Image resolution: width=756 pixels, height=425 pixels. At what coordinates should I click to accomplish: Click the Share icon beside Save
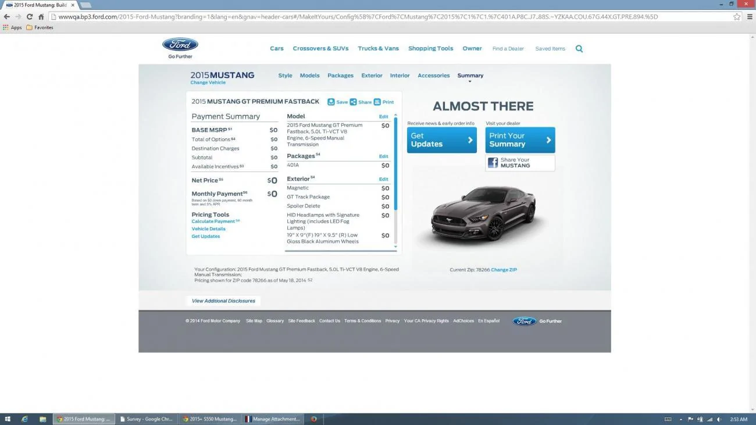353,102
